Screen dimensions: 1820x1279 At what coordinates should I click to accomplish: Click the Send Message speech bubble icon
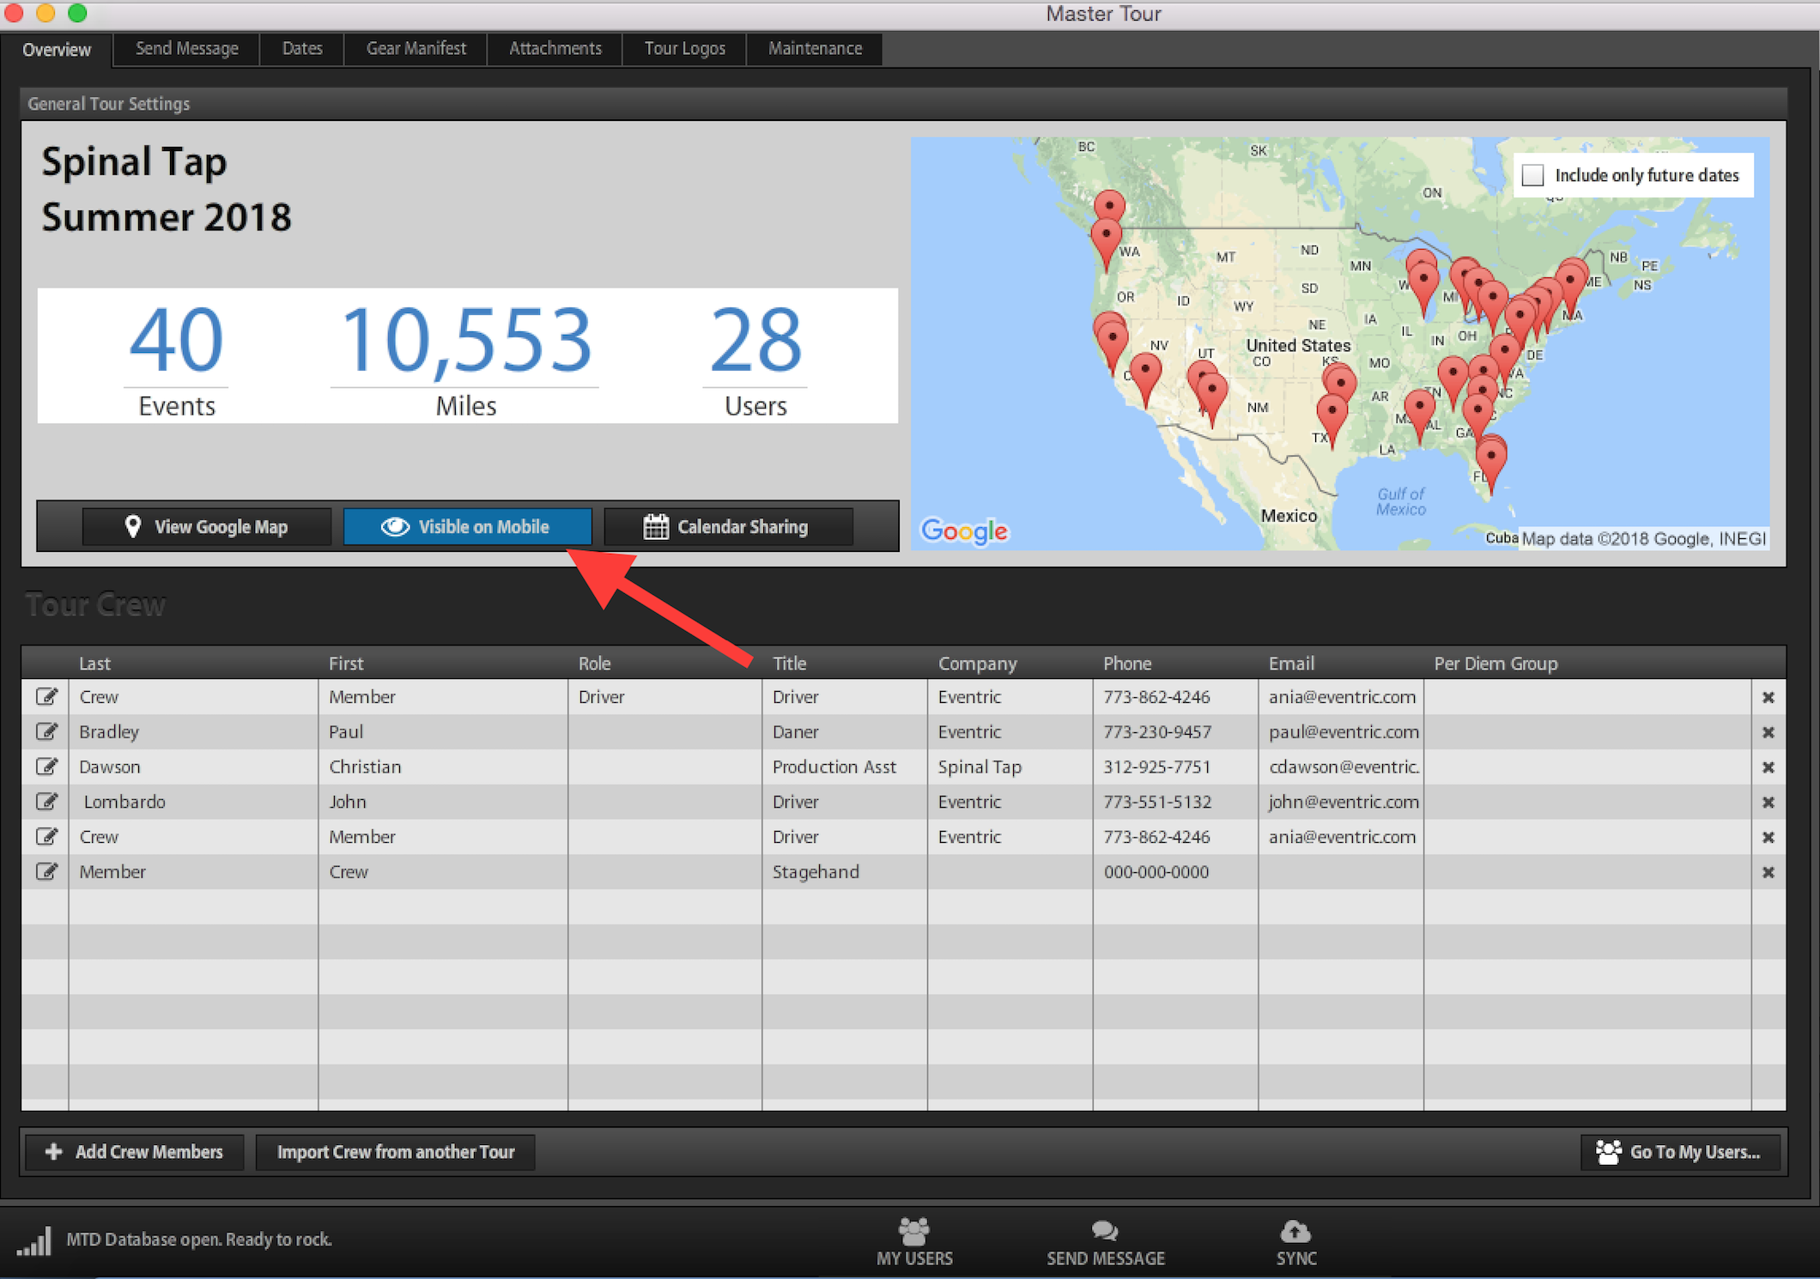[1105, 1231]
